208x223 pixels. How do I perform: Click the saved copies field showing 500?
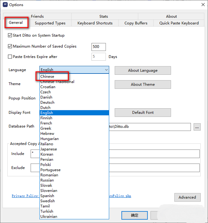(x=99, y=47)
